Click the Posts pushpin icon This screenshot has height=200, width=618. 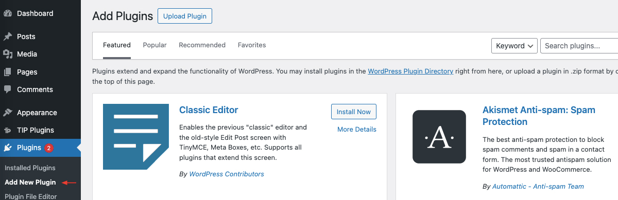[8, 37]
